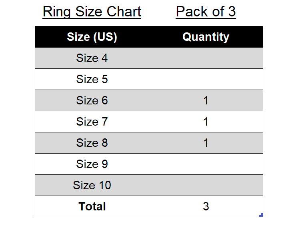290x228 pixels.
Task: Select the "Size (US)" header cell
Action: click(x=92, y=37)
